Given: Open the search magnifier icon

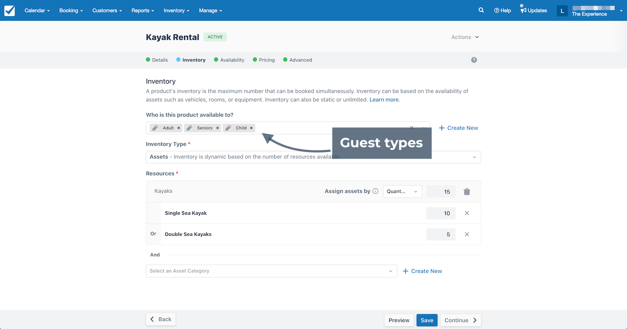Looking at the screenshot, I should click(481, 10).
